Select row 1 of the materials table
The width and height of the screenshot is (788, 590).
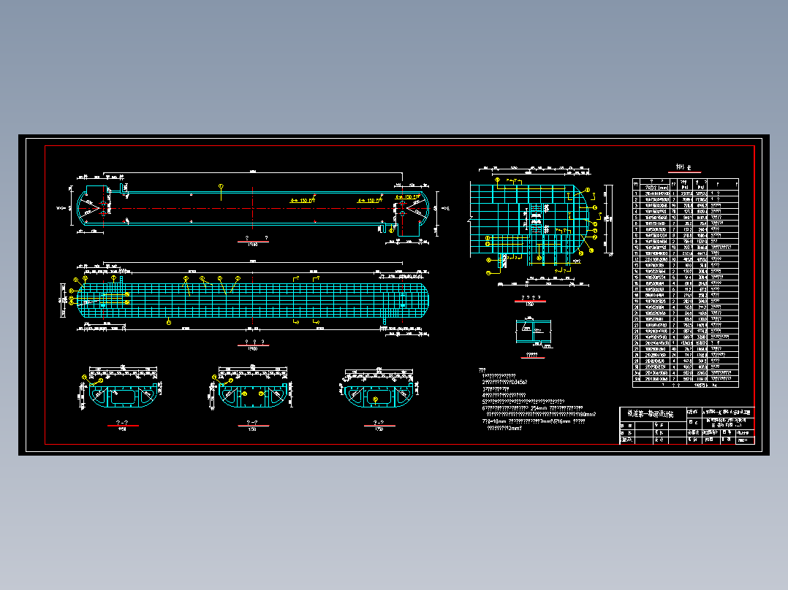[x=686, y=194]
